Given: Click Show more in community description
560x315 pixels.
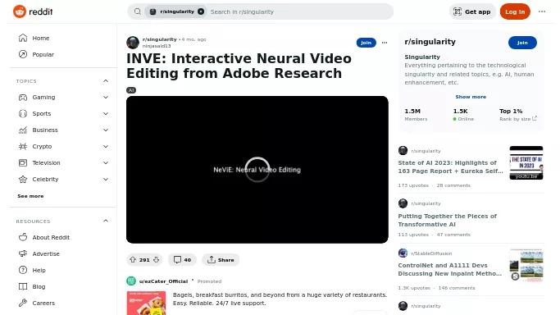Looking at the screenshot, I should point(471,97).
